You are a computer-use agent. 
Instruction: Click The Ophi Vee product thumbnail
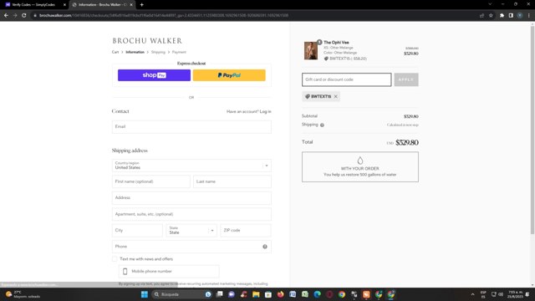(x=311, y=50)
